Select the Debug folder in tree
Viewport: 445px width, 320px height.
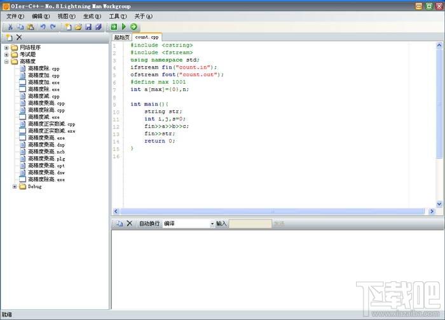click(x=34, y=187)
